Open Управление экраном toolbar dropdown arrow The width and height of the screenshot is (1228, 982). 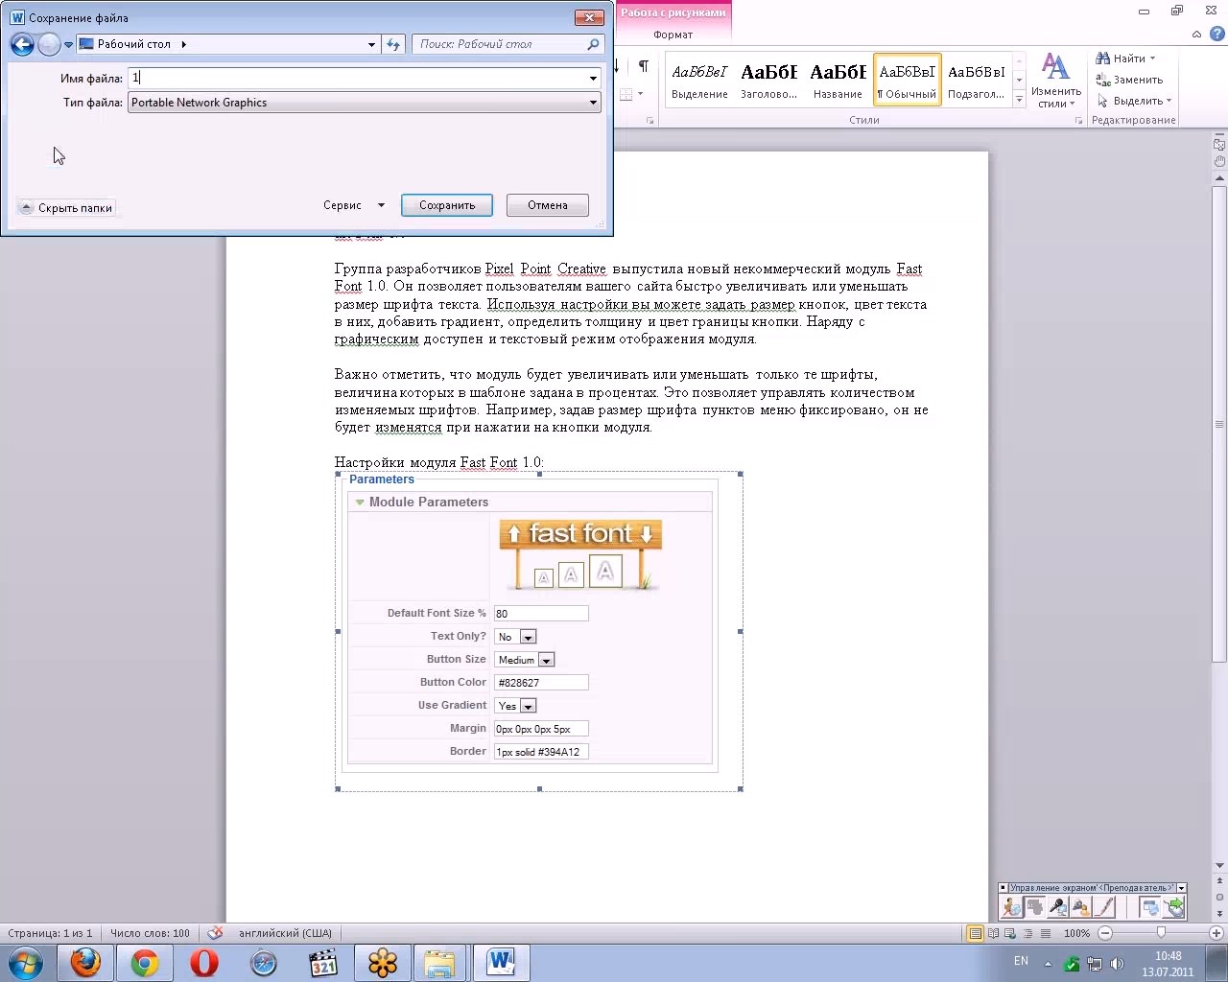(1181, 888)
